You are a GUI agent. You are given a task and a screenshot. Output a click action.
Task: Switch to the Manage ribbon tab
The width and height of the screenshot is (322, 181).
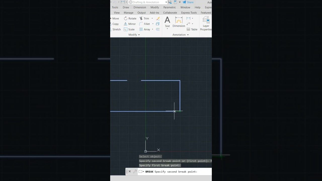click(x=129, y=13)
